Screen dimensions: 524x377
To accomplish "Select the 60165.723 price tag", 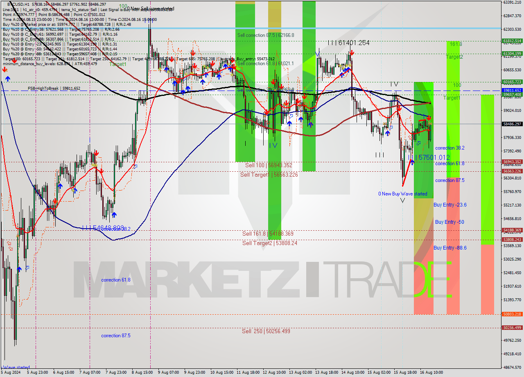I will (512, 82).
